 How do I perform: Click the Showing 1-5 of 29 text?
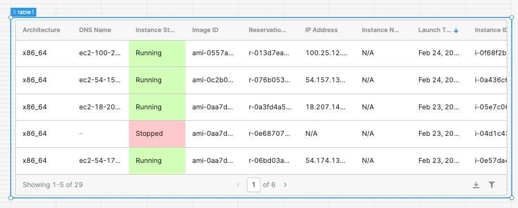click(x=53, y=185)
